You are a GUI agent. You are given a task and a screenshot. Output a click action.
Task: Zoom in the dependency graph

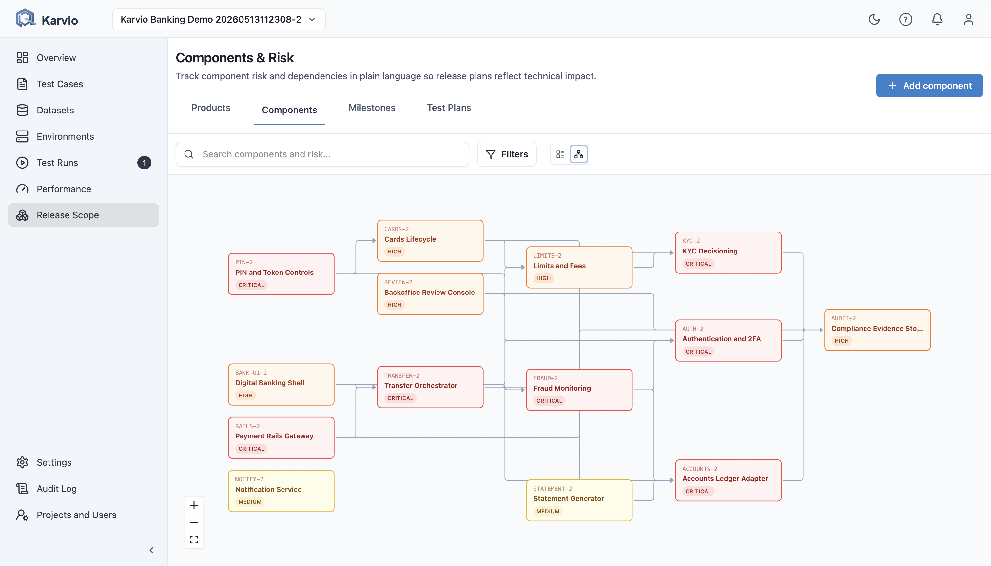click(194, 505)
